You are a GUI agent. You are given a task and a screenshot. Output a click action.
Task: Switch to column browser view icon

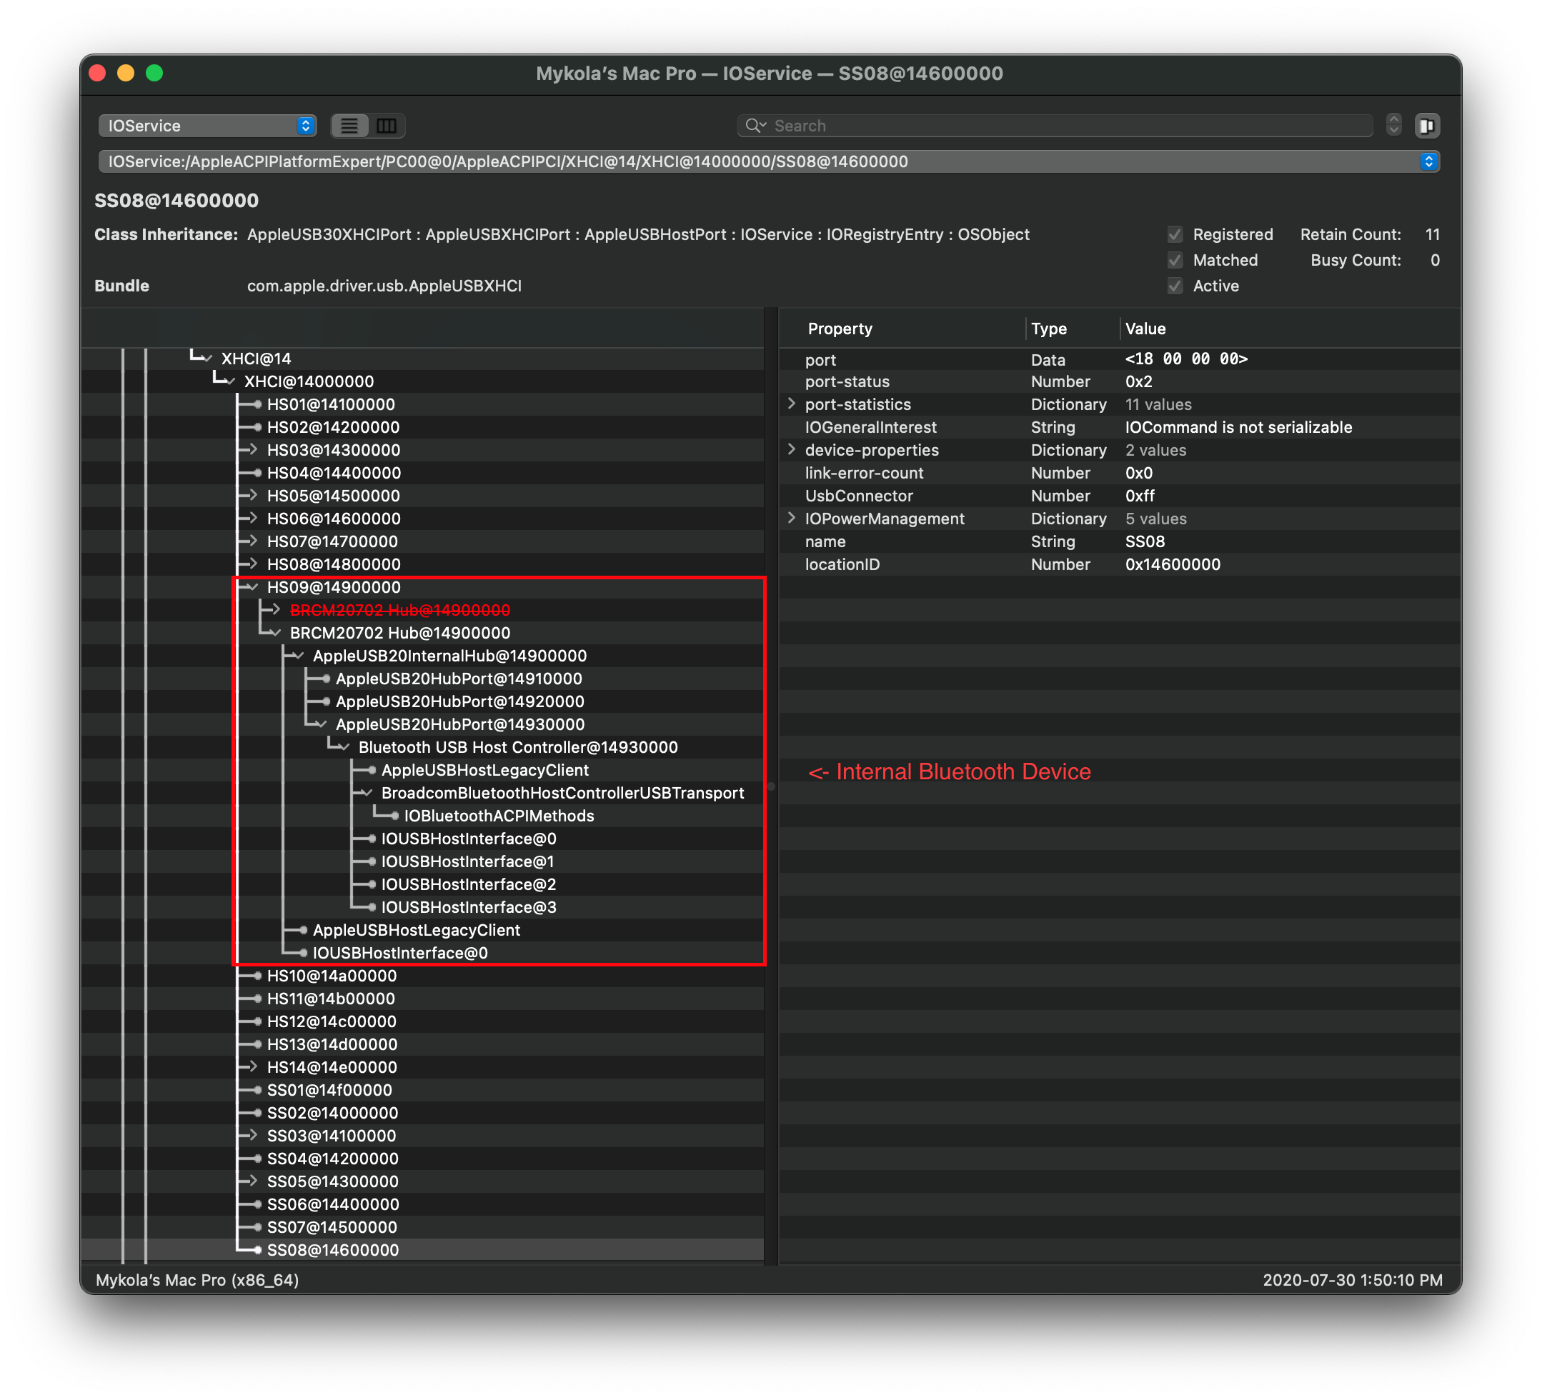click(x=387, y=126)
